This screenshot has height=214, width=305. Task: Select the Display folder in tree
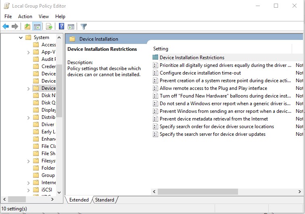(x=49, y=110)
